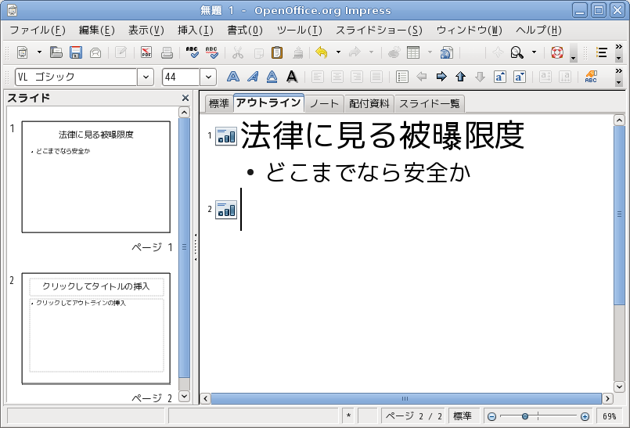Open the New document dropdown arrow
The width and height of the screenshot is (630, 428).
(x=39, y=52)
